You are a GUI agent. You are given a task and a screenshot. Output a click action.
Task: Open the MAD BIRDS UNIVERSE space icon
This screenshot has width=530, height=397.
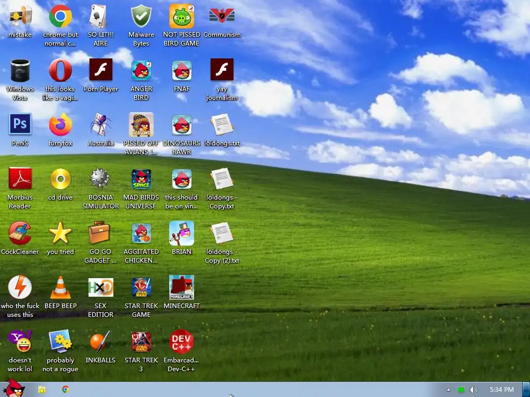click(141, 179)
